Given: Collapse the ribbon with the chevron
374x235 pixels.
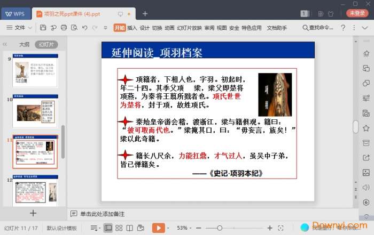Looking at the screenshot, I should (x=365, y=28).
